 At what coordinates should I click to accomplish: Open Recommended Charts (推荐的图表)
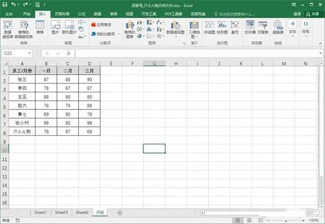[x=130, y=29]
